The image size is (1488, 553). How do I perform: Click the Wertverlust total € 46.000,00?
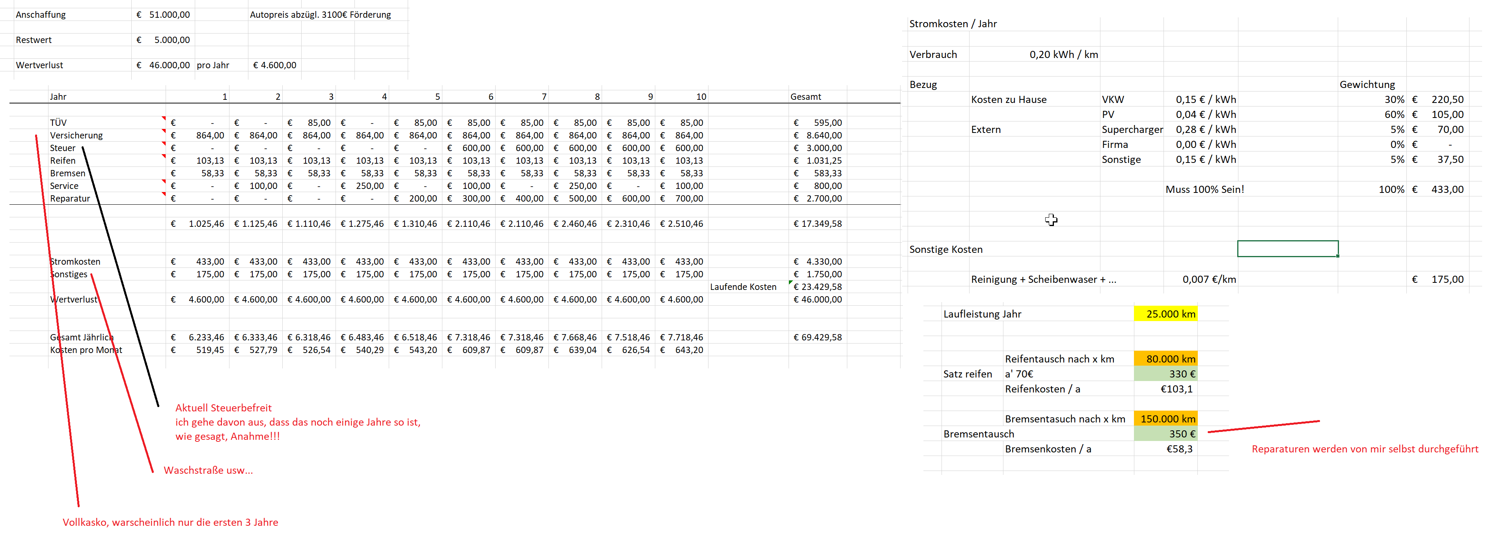click(x=818, y=299)
